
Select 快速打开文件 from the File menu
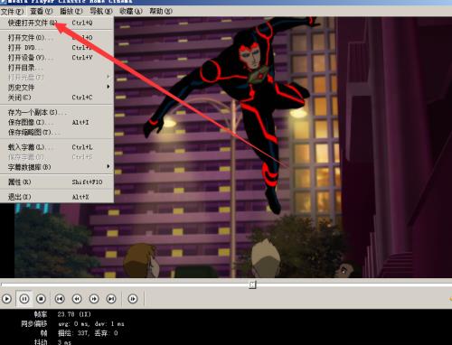click(x=57, y=23)
